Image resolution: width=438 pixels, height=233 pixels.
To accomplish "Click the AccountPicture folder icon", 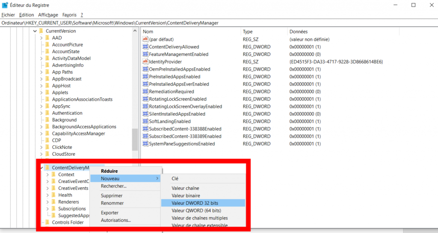I will (47, 44).
